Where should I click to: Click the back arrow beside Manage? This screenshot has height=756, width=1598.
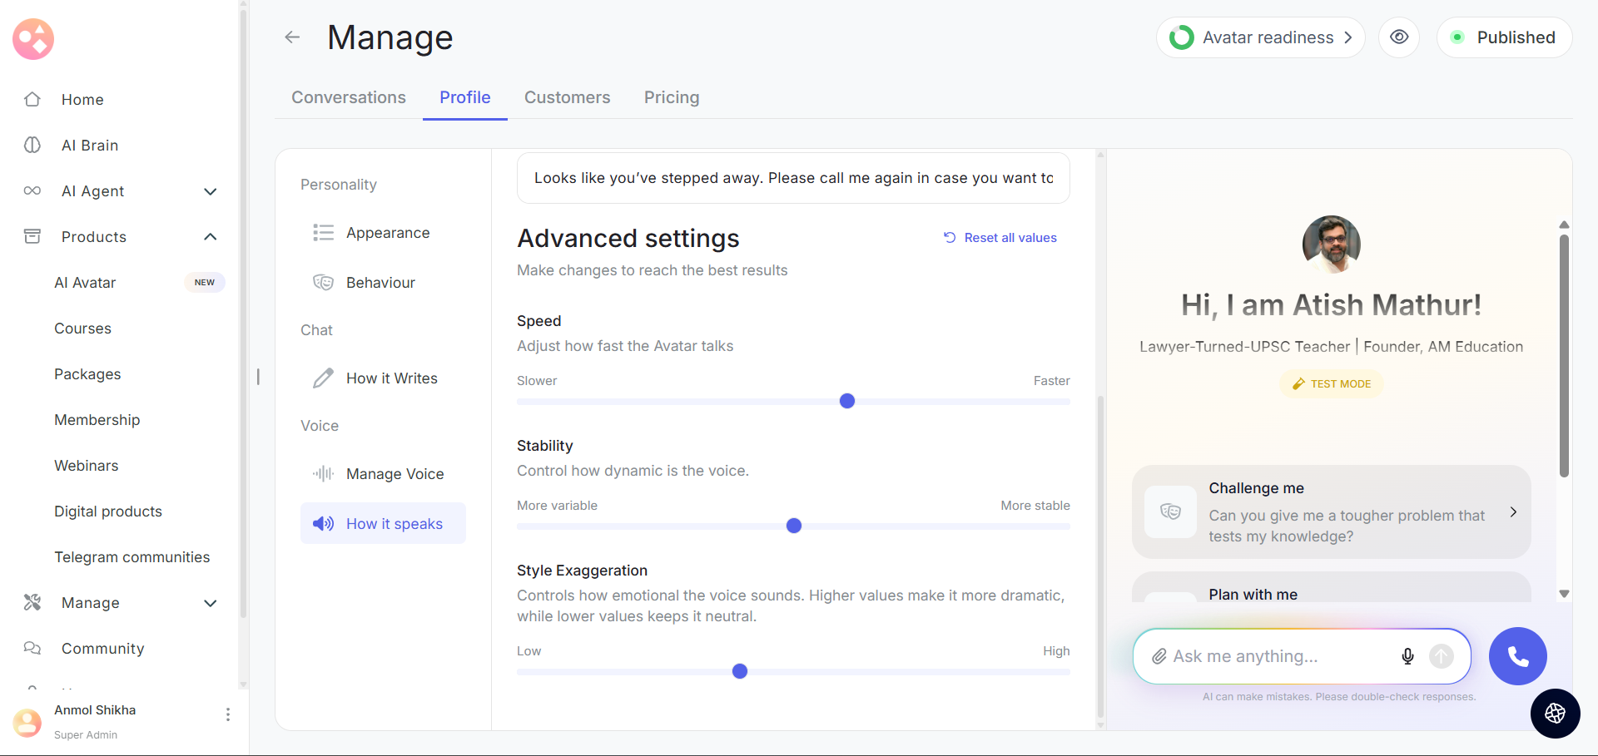[292, 37]
